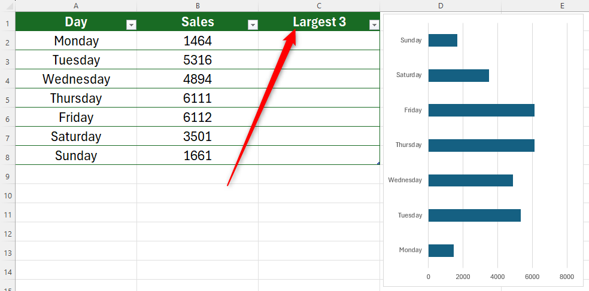The width and height of the screenshot is (589, 291).
Task: Click the Saturday chart axis label
Action: click(x=409, y=75)
